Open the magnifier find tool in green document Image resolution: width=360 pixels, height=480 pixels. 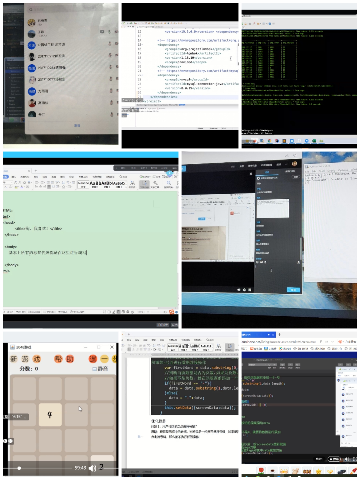[x=169, y=183]
